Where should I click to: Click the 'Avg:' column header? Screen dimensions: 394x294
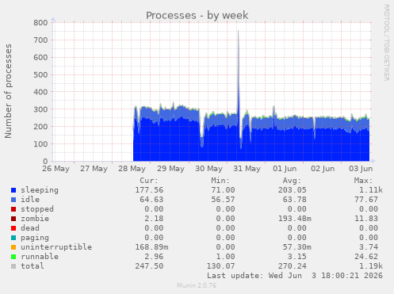292,181
